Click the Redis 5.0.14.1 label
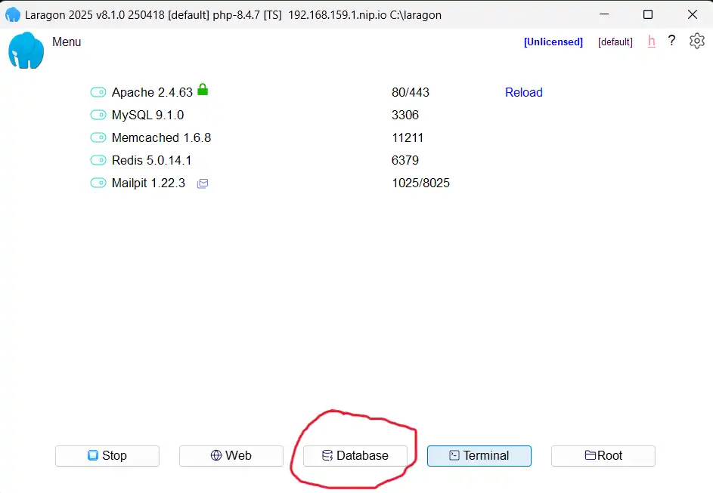 (151, 160)
